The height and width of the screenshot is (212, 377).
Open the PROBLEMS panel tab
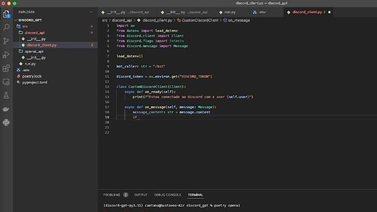pos(111,195)
